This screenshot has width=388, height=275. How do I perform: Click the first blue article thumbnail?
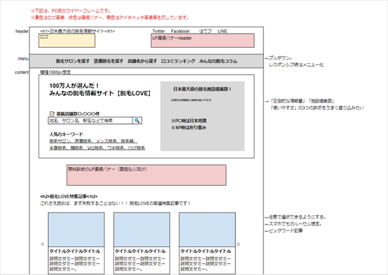point(76,230)
